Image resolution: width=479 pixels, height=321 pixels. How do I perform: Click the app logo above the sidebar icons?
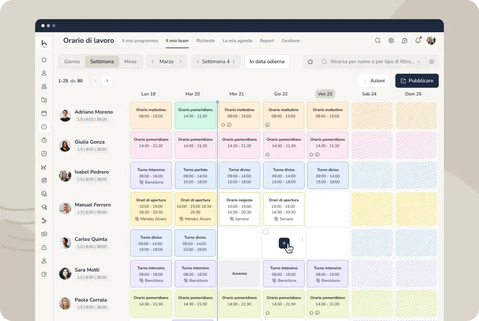[x=44, y=43]
